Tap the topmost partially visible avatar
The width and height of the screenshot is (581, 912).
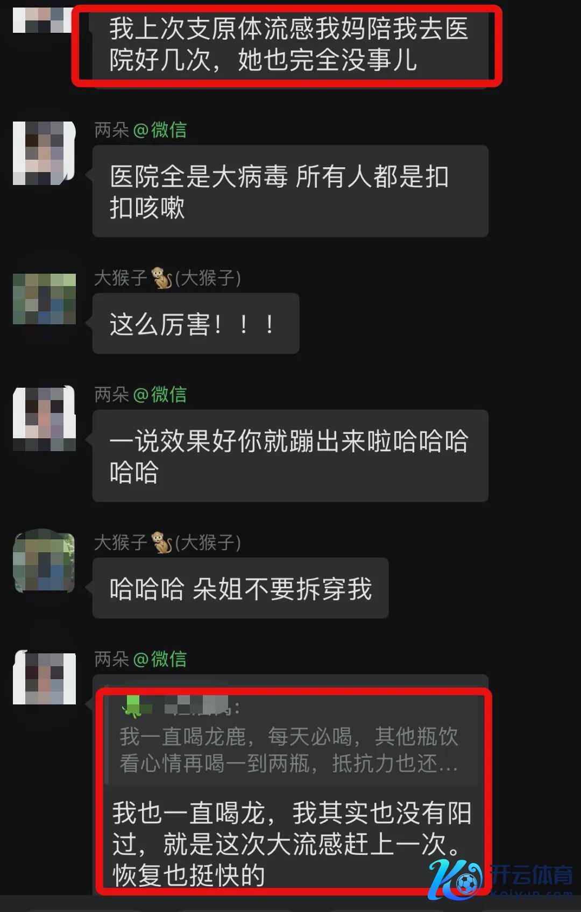pos(42,20)
